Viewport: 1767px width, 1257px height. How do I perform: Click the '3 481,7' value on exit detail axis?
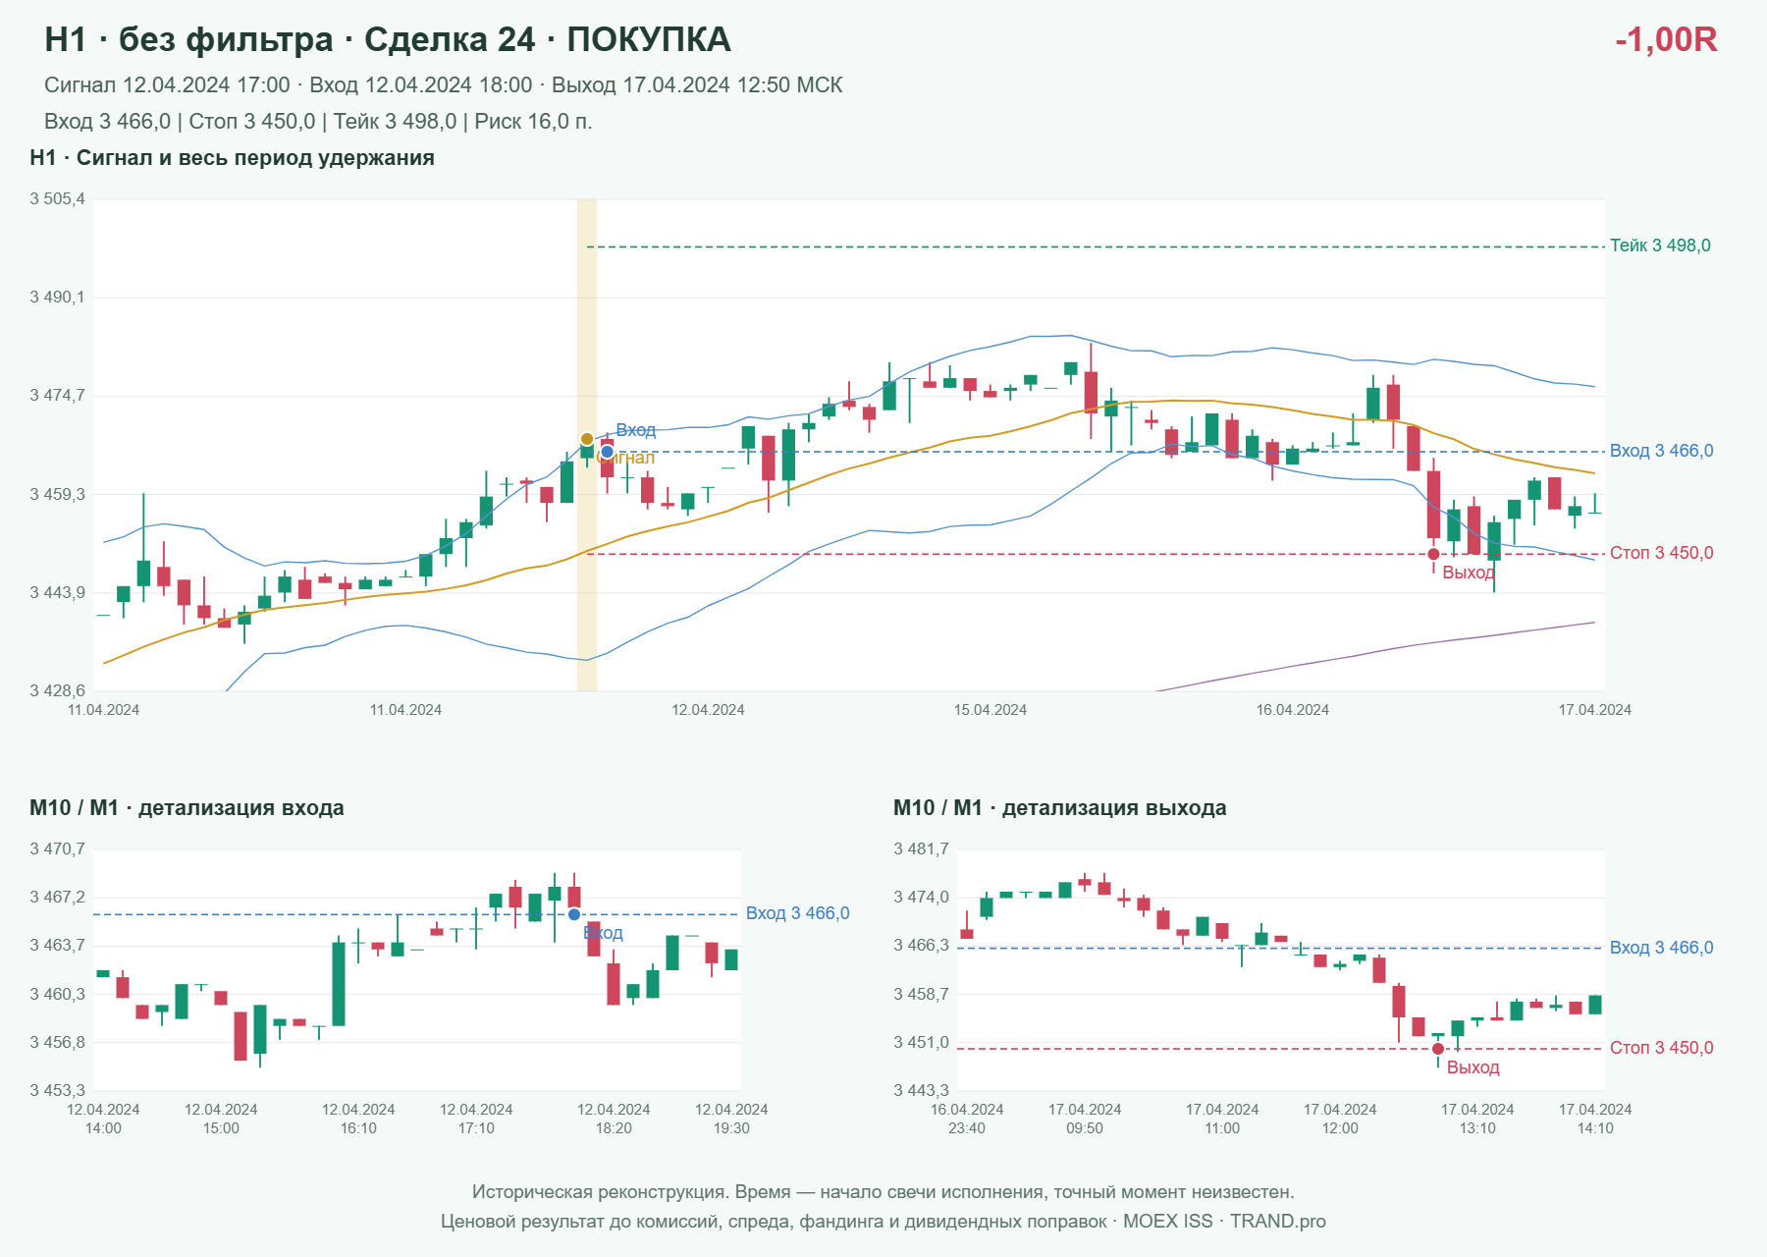pyautogui.click(x=921, y=849)
